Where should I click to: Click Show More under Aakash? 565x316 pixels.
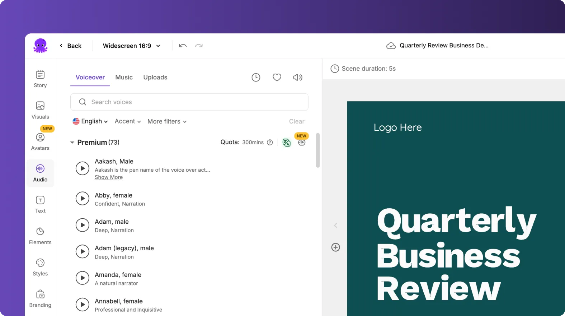tap(109, 177)
